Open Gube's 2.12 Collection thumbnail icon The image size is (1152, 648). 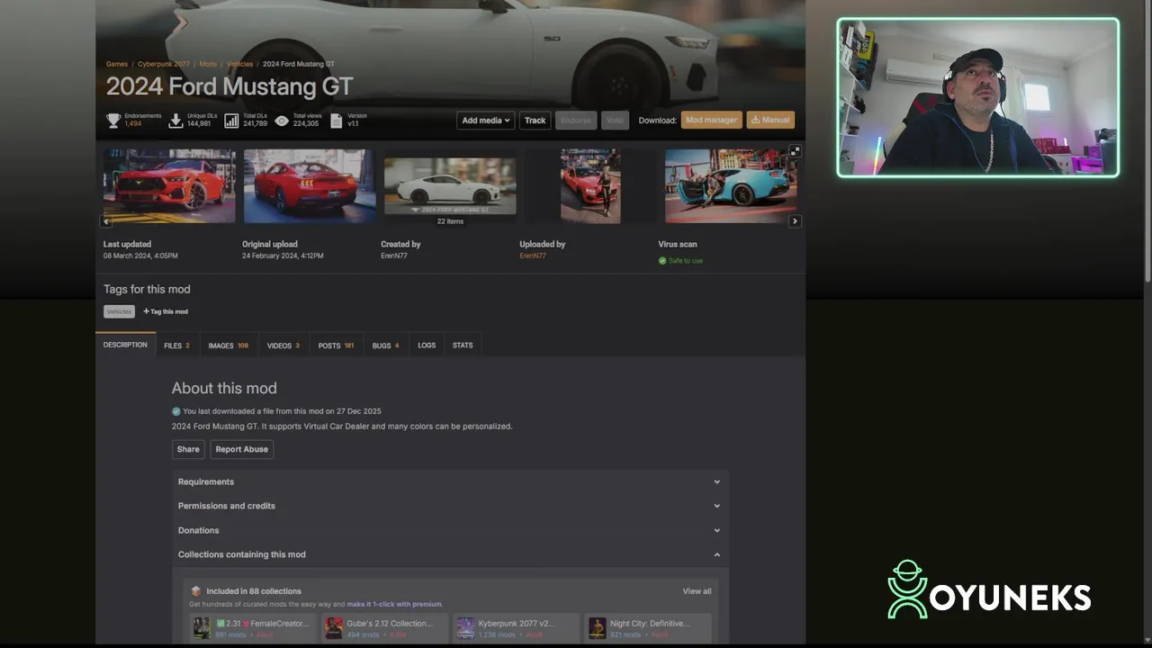pos(334,627)
